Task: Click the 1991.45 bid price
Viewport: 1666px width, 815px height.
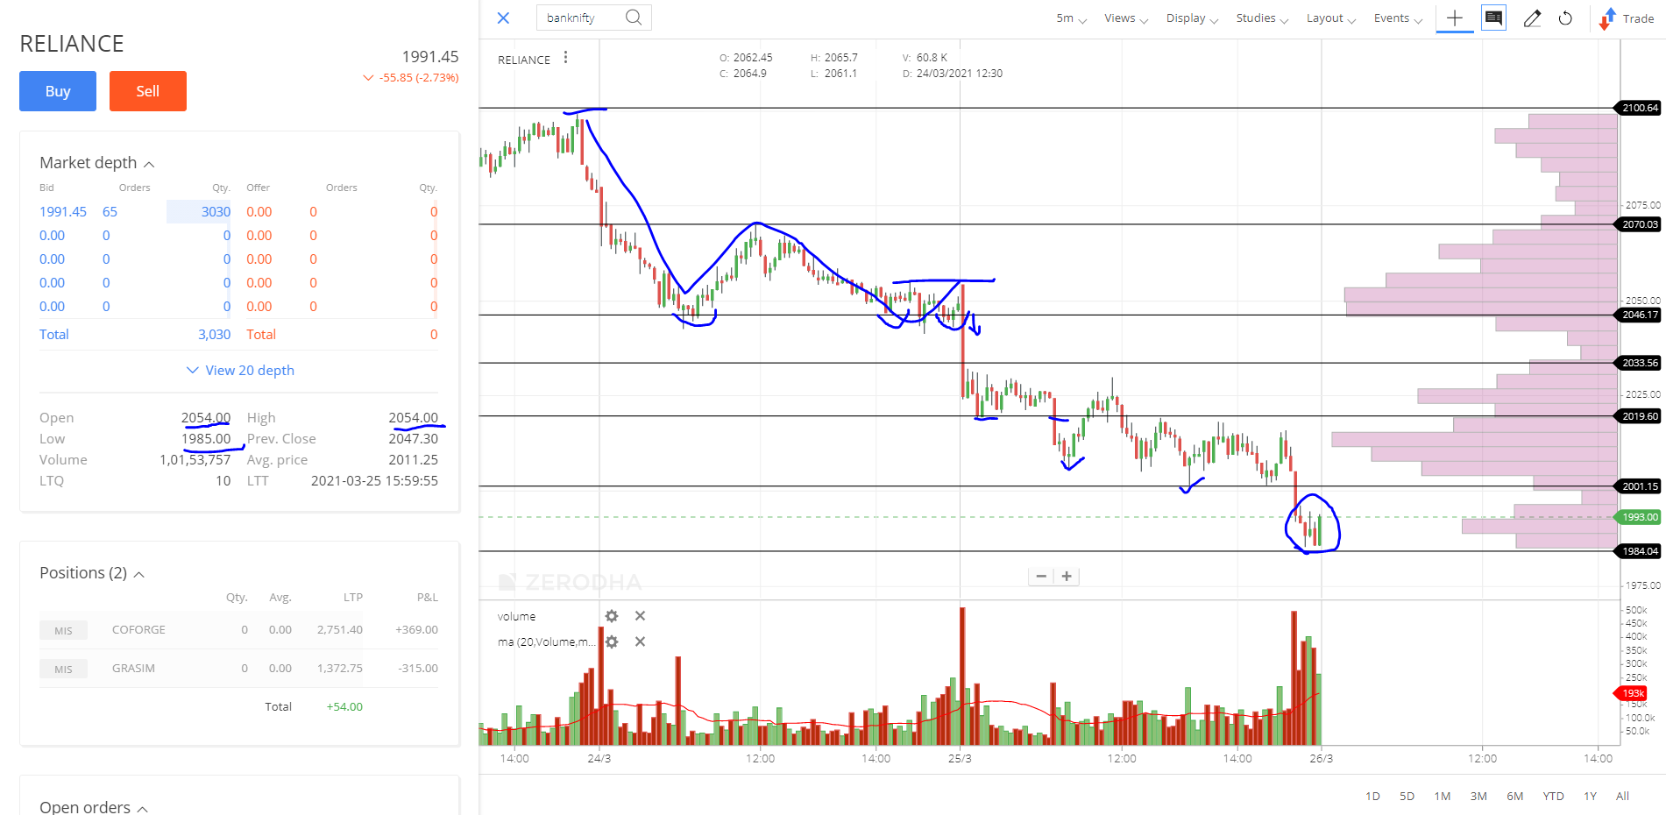Action: (x=63, y=212)
